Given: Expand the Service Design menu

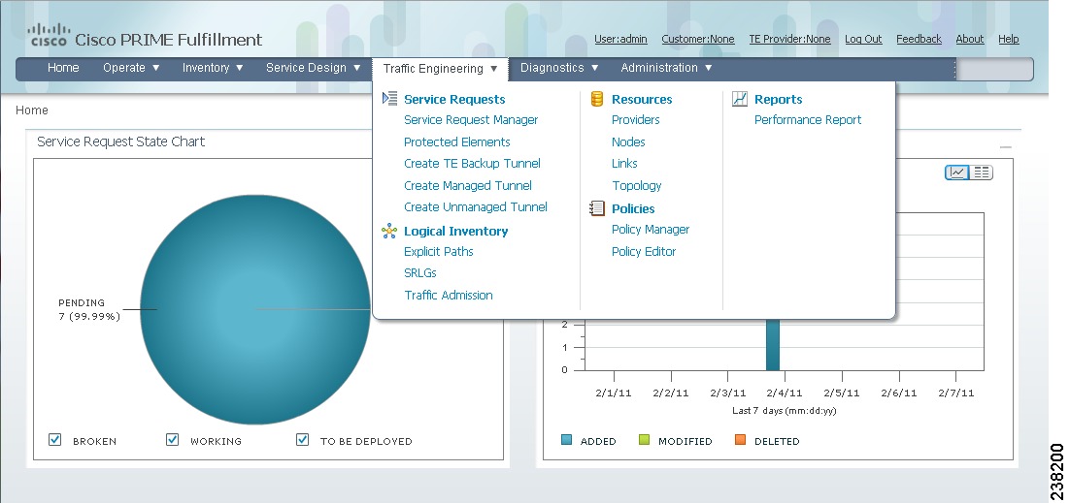Looking at the screenshot, I should click(314, 68).
